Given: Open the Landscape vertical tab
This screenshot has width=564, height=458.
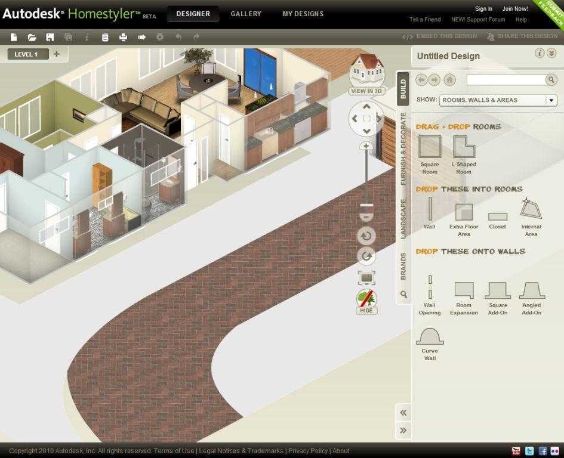Looking at the screenshot, I should tap(403, 219).
